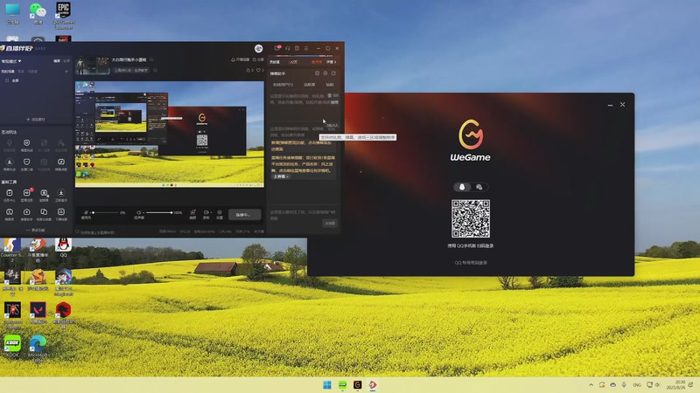Toggle the fullscreen source checkbox in scene list
The width and height of the screenshot is (700, 393).
coord(7,80)
